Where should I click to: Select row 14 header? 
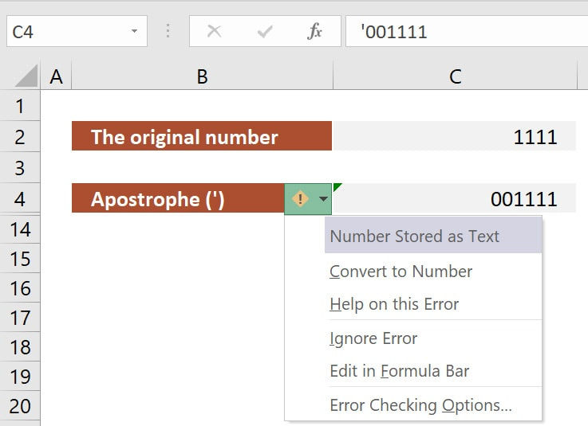tap(20, 229)
